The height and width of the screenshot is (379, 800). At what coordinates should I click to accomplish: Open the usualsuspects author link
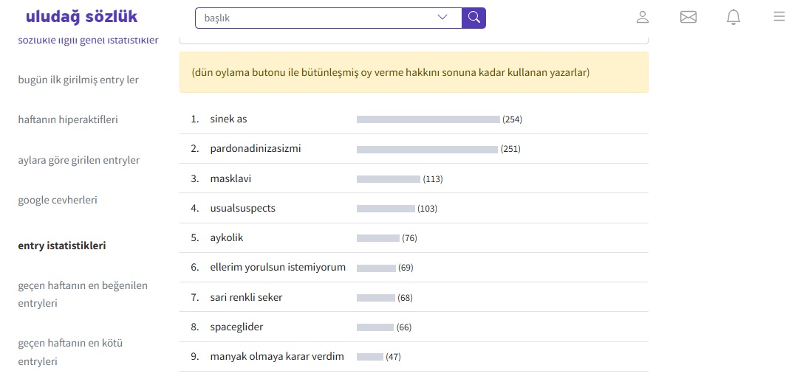click(243, 209)
